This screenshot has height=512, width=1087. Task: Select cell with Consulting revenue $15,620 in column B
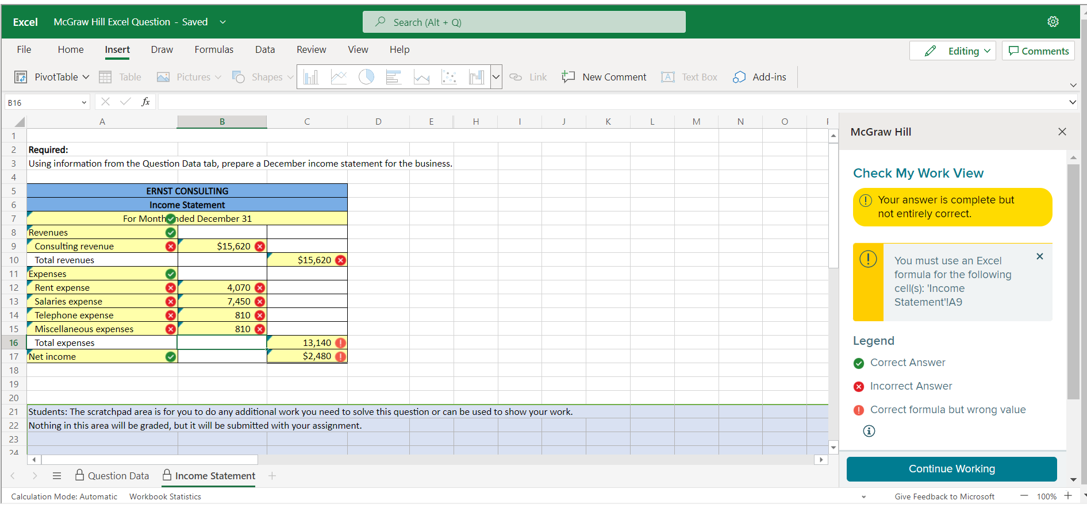coord(222,246)
